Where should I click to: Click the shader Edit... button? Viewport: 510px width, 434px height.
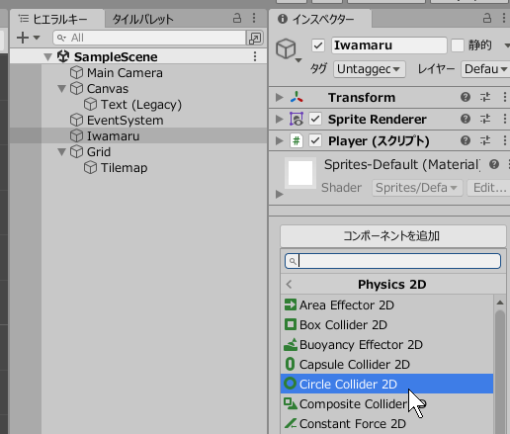pyautogui.click(x=488, y=188)
